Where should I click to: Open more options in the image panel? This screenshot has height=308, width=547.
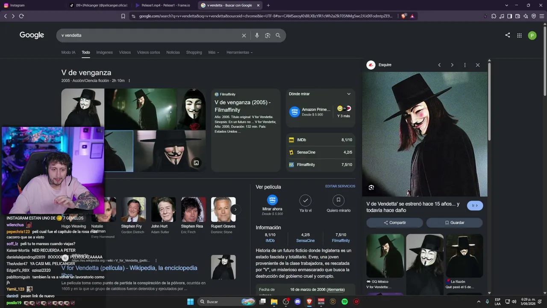[x=465, y=65]
